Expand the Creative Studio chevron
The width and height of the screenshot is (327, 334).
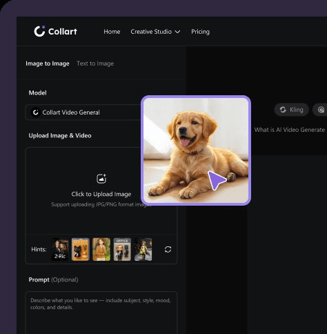coord(177,32)
